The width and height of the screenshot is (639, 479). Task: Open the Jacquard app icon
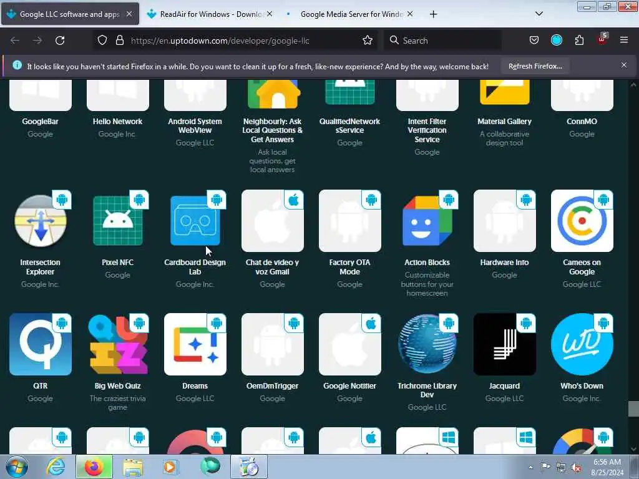point(504,344)
